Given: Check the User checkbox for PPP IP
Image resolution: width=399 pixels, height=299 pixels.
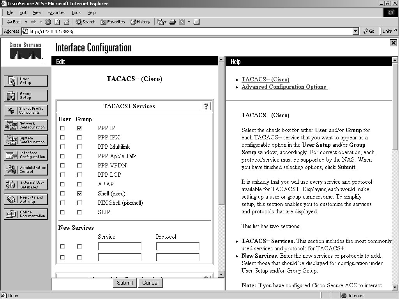Looking at the screenshot, I should (62, 128).
